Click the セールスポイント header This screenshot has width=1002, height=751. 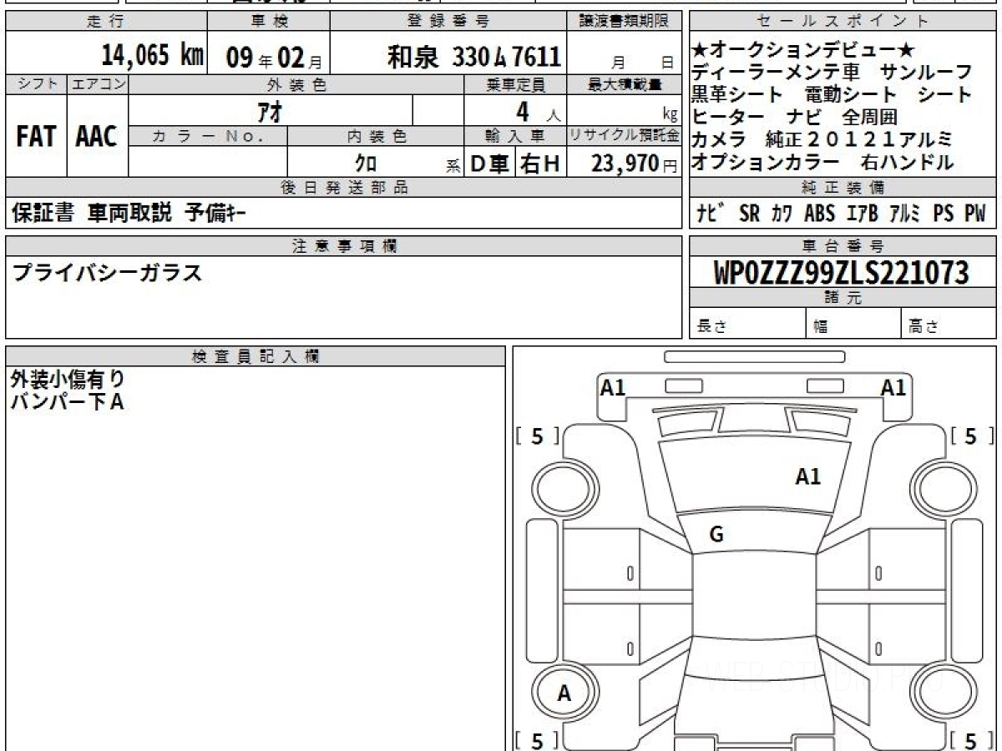click(x=843, y=21)
